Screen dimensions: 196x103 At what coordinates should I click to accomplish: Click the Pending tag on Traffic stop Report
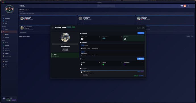click(x=142, y=72)
